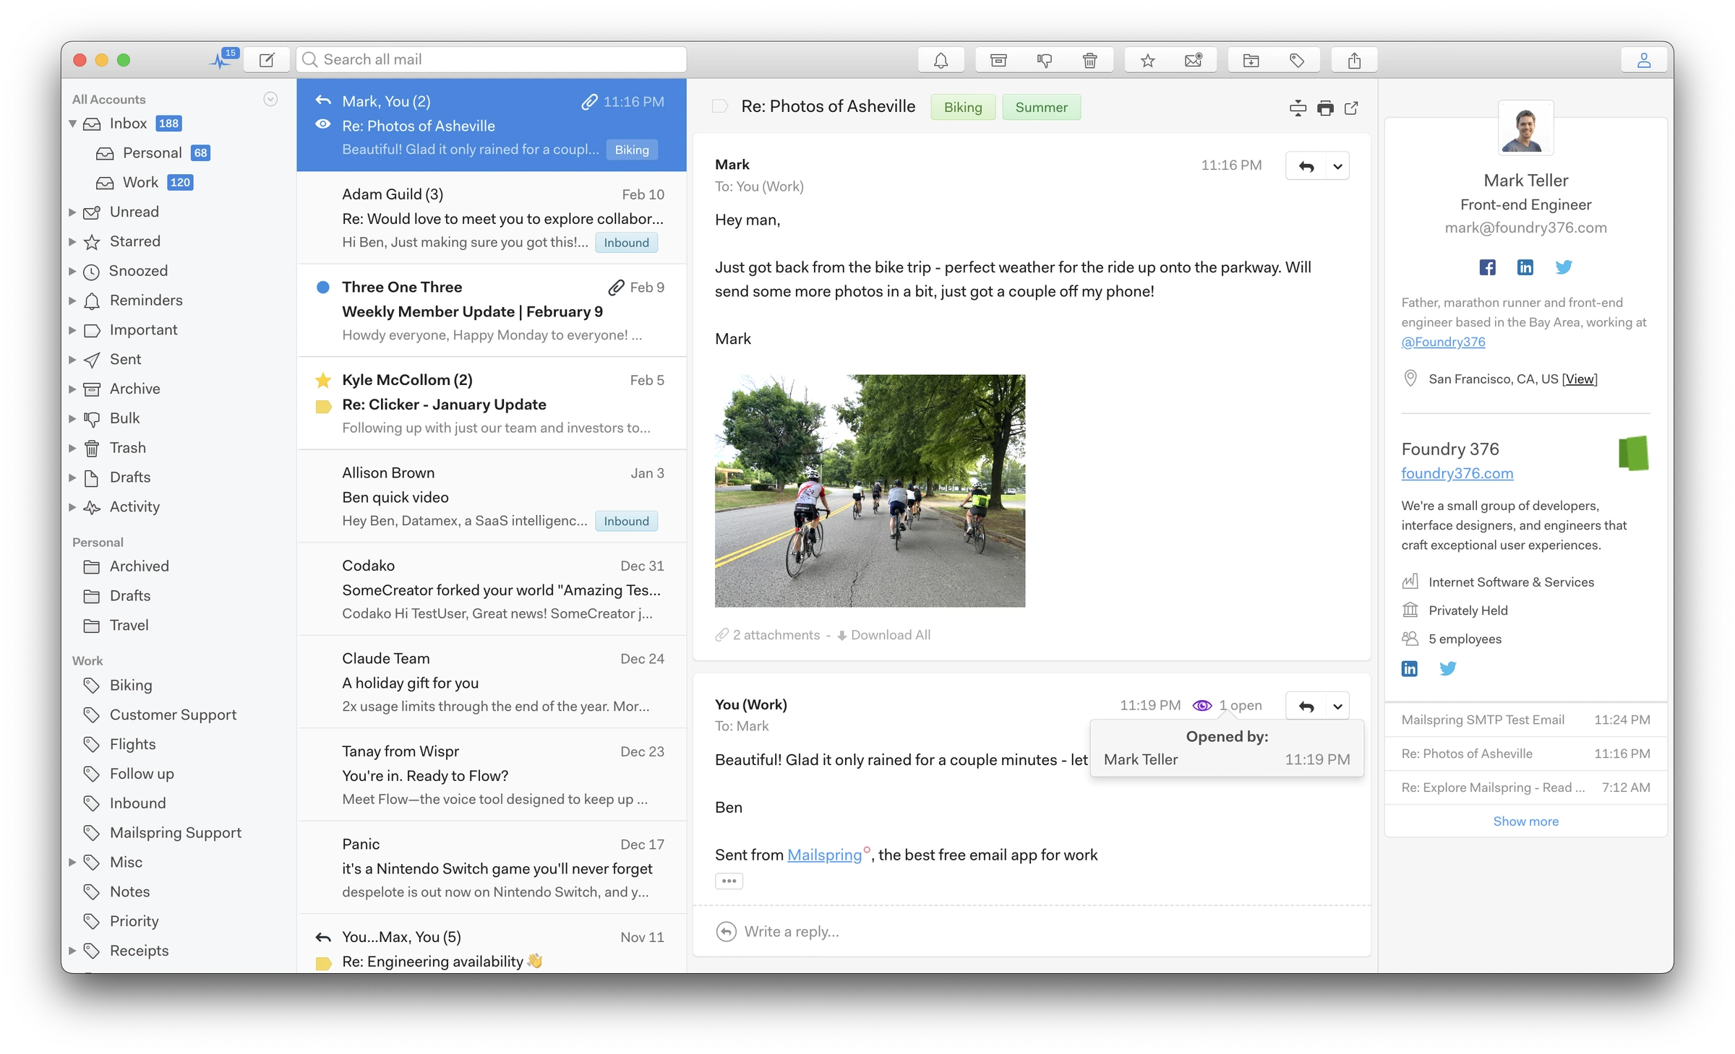Focus the Search all mail field
The width and height of the screenshot is (1735, 1054).
[492, 59]
